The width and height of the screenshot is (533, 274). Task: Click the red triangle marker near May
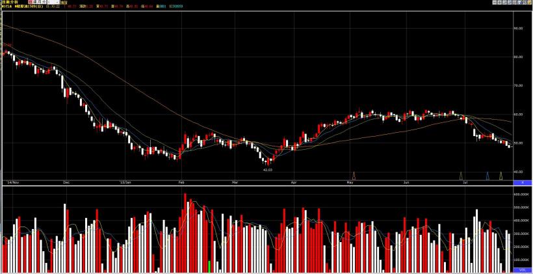click(x=354, y=176)
